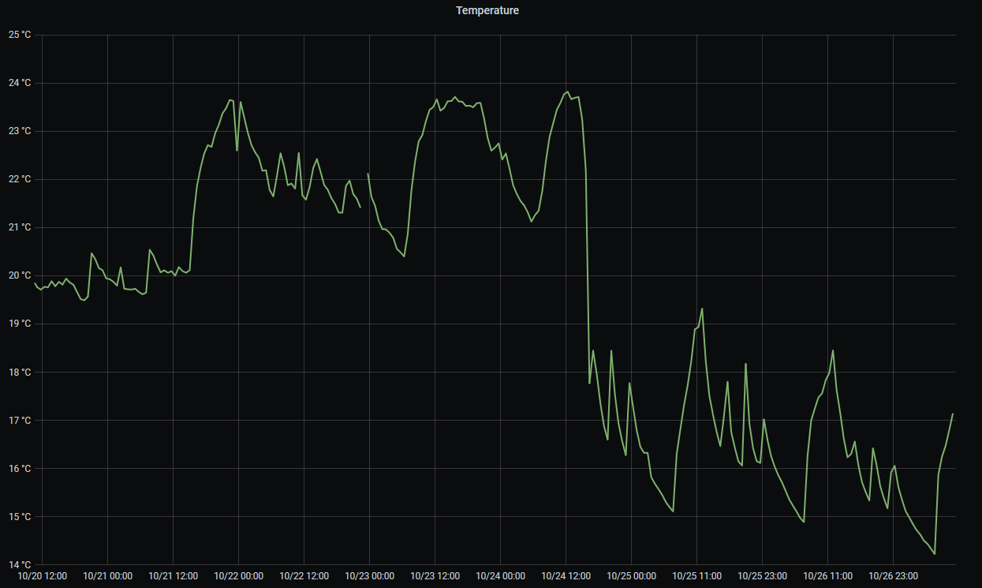Click the 17 °C y-axis label

tap(20, 420)
